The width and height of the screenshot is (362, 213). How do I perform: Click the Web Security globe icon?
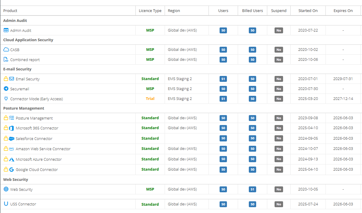tap(6, 189)
